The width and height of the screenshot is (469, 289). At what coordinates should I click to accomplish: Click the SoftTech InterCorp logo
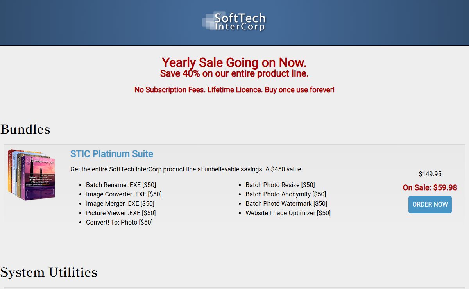(234, 21)
